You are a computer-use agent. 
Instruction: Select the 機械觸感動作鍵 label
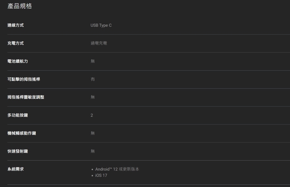click(22, 133)
